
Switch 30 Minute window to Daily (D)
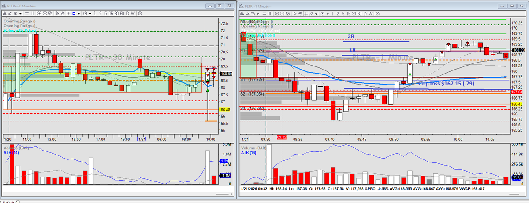coord(127,14)
